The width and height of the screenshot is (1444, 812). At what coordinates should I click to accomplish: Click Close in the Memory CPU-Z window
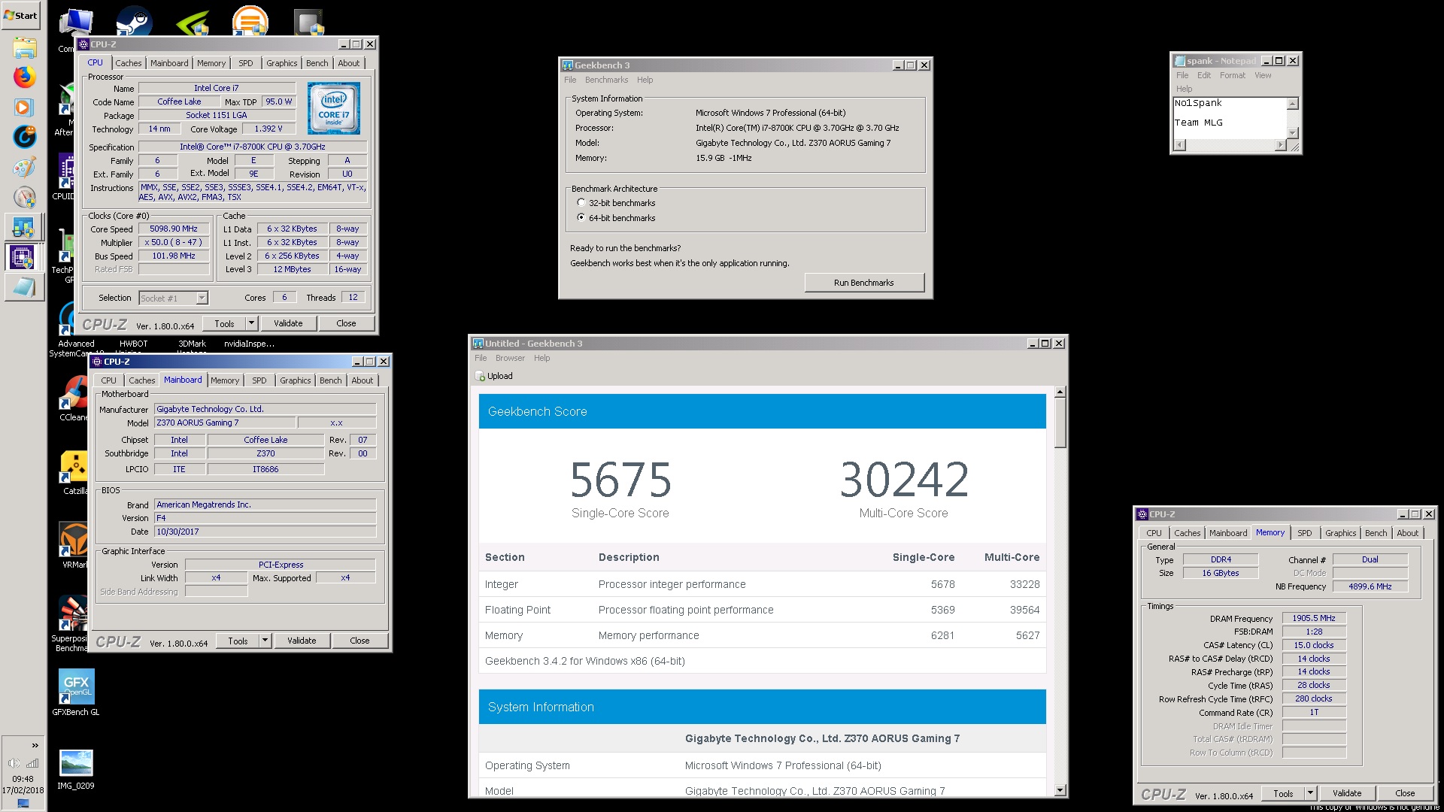coord(1405,793)
